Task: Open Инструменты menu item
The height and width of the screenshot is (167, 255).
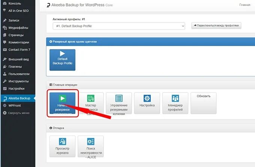Action: (x=18, y=81)
